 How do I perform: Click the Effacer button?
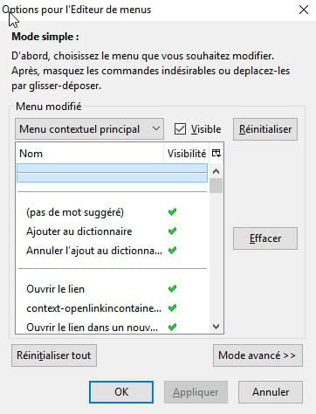[x=265, y=238]
